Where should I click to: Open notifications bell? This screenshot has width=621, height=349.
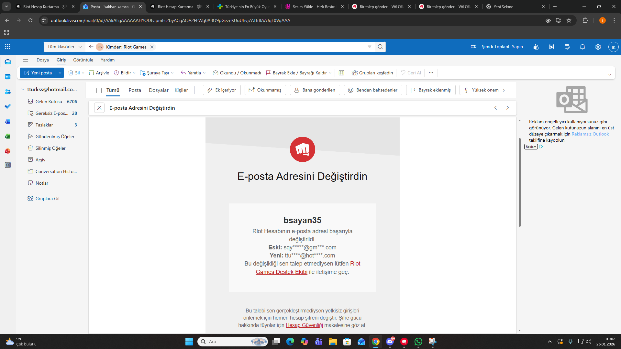[x=582, y=47]
